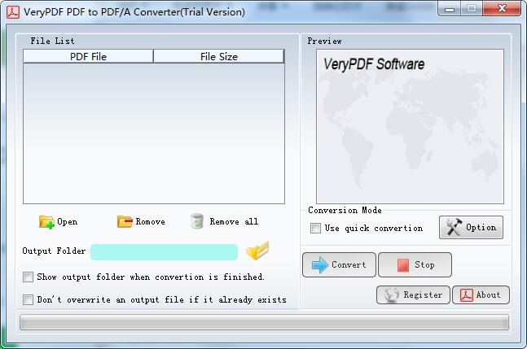Open the About dialog
The width and height of the screenshot is (527, 349).
[481, 295]
